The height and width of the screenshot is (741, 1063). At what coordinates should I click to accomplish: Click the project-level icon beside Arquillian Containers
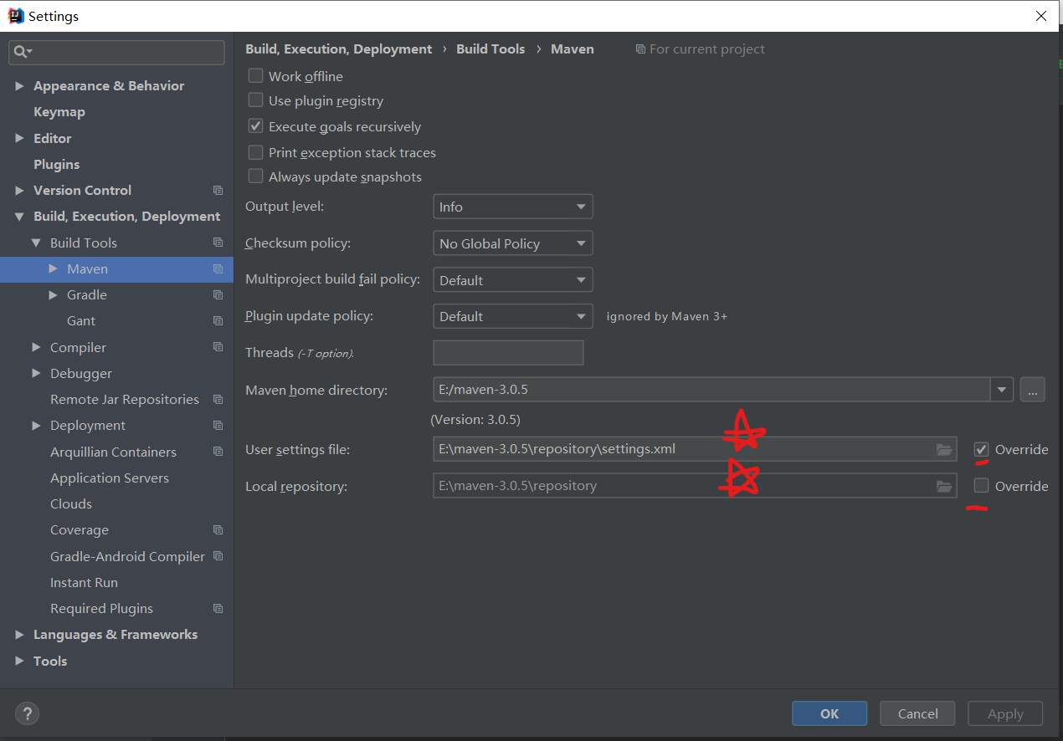(218, 452)
